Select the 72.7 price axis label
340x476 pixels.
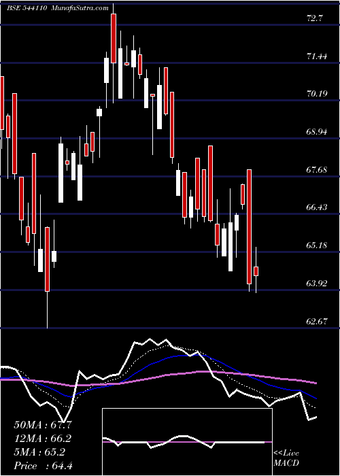(x=314, y=18)
